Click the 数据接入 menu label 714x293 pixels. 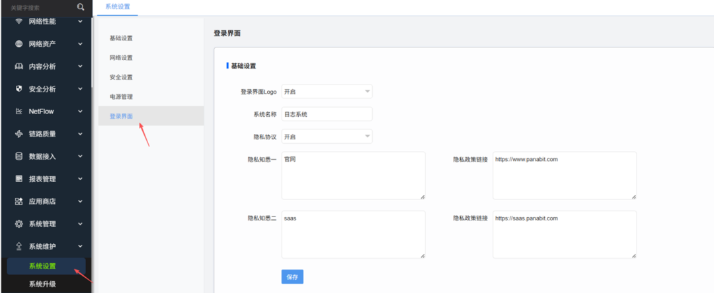click(x=42, y=156)
